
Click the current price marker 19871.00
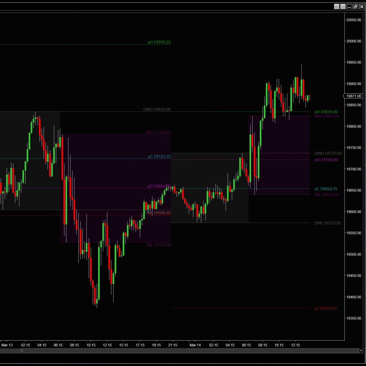354,96
